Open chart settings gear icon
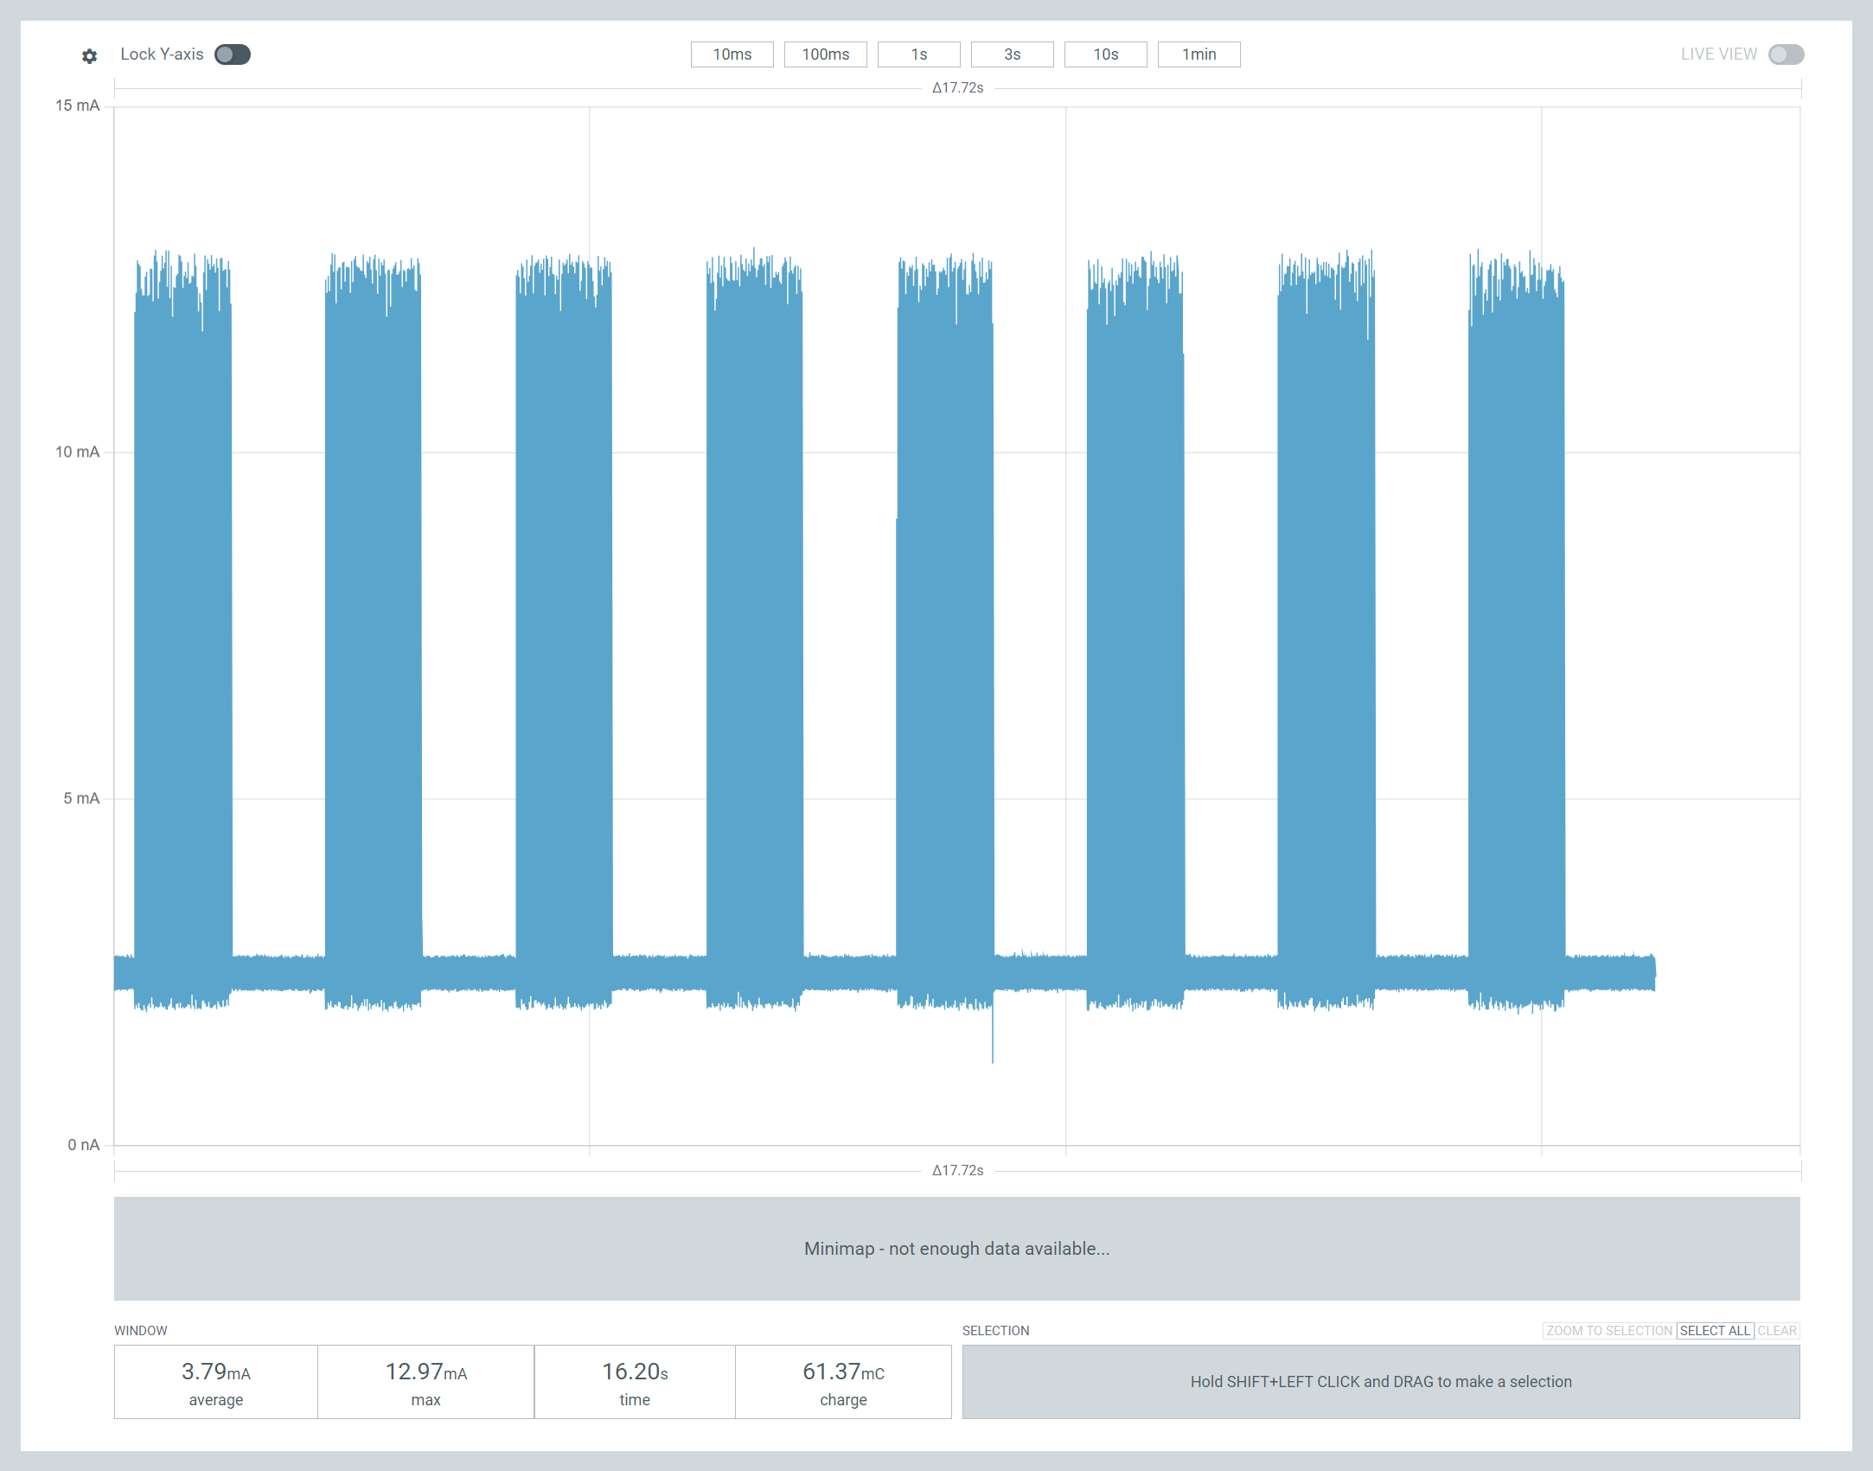Image resolution: width=1873 pixels, height=1471 pixels. 89,56
